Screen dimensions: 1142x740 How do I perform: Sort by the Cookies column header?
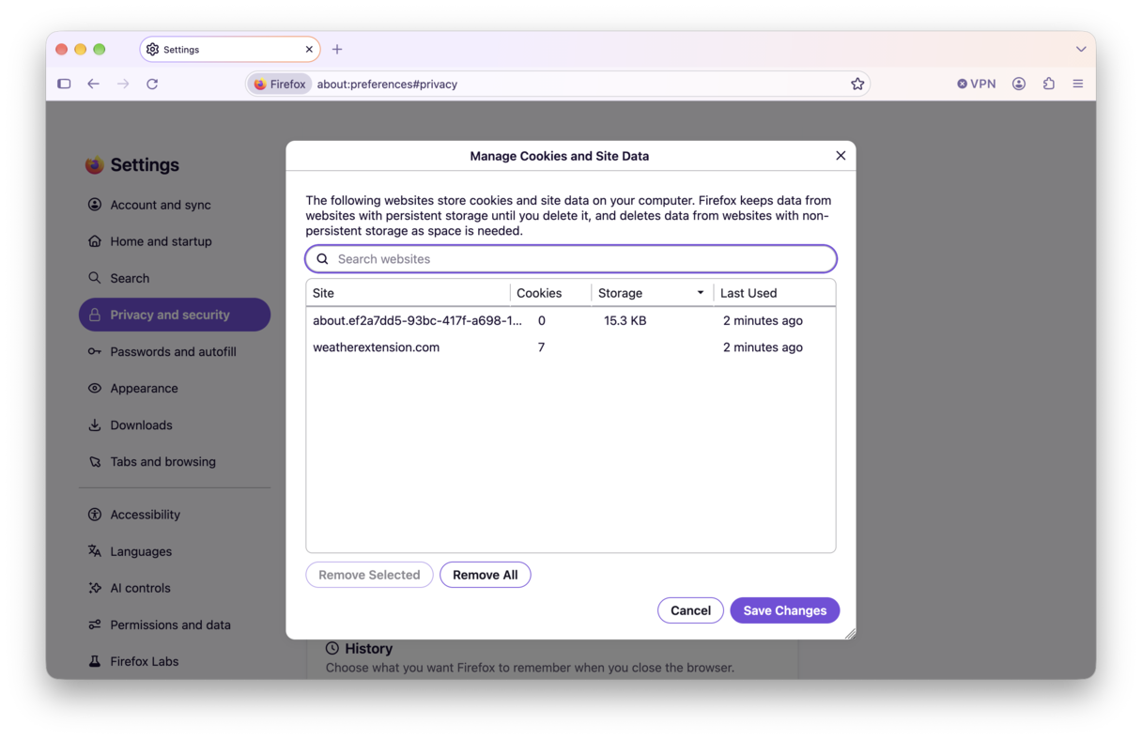click(550, 293)
